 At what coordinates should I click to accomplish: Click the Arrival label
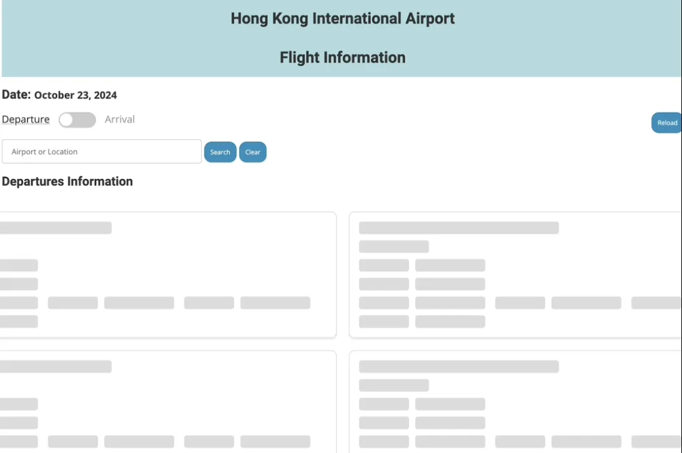(x=120, y=119)
